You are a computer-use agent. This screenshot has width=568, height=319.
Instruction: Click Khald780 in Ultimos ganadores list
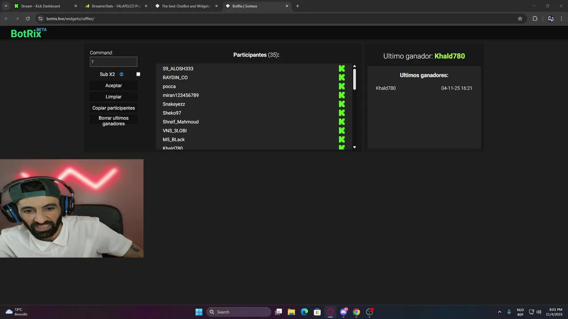[x=386, y=88]
